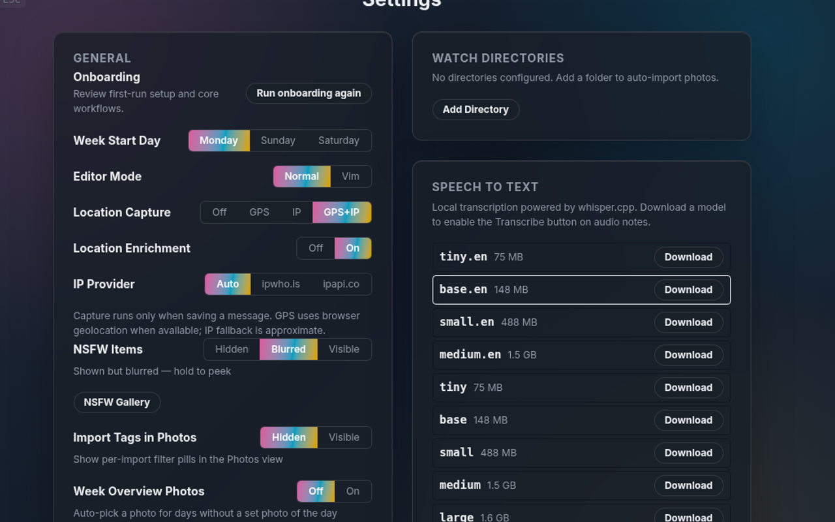Choose ipapi.co as IP provider
Image resolution: width=835 pixels, height=522 pixels.
[341, 284]
